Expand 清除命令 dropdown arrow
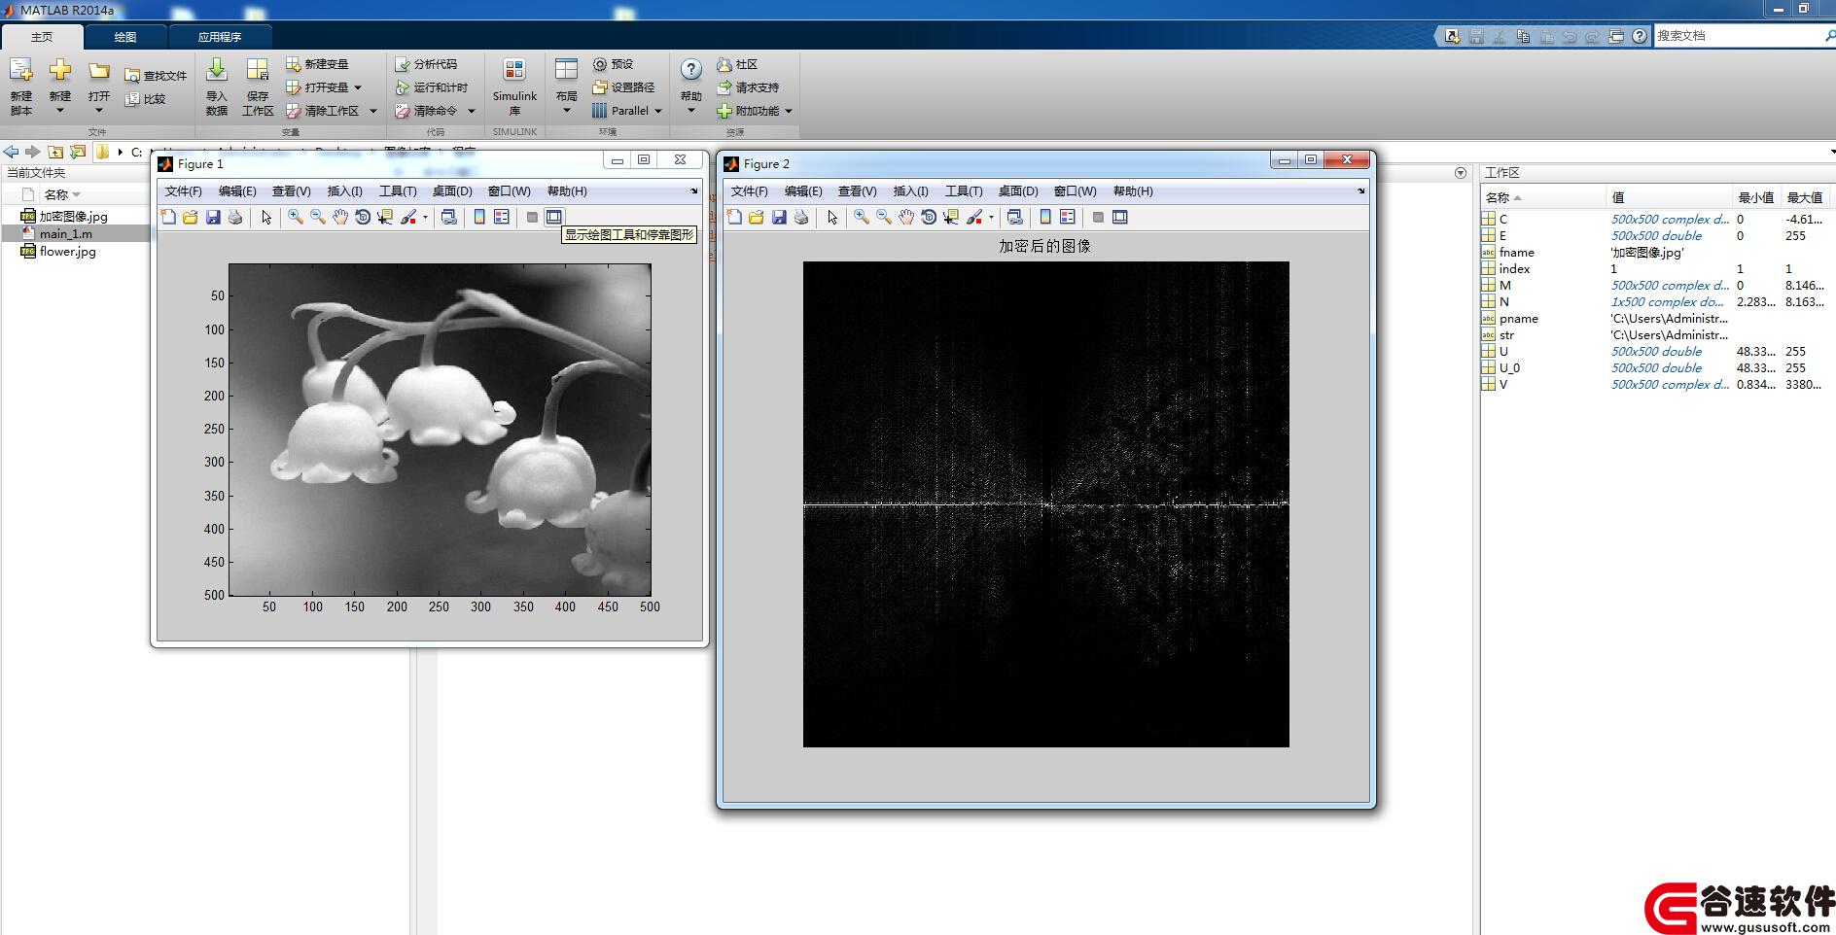Image resolution: width=1836 pixels, height=935 pixels. [x=472, y=111]
